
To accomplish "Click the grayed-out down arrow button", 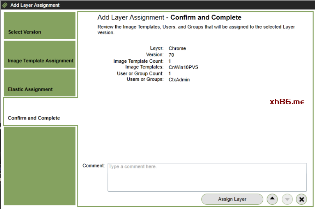I will tap(287, 199).
